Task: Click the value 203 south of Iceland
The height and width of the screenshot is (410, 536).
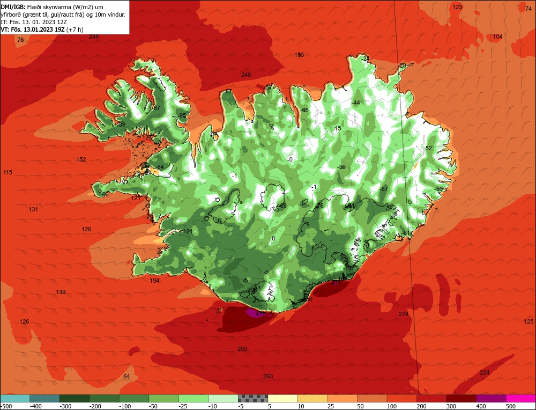Action: [x=242, y=349]
